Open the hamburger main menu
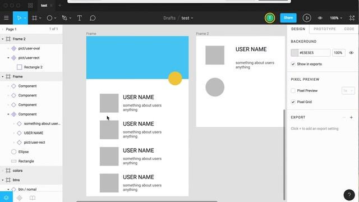 [x=6, y=18]
